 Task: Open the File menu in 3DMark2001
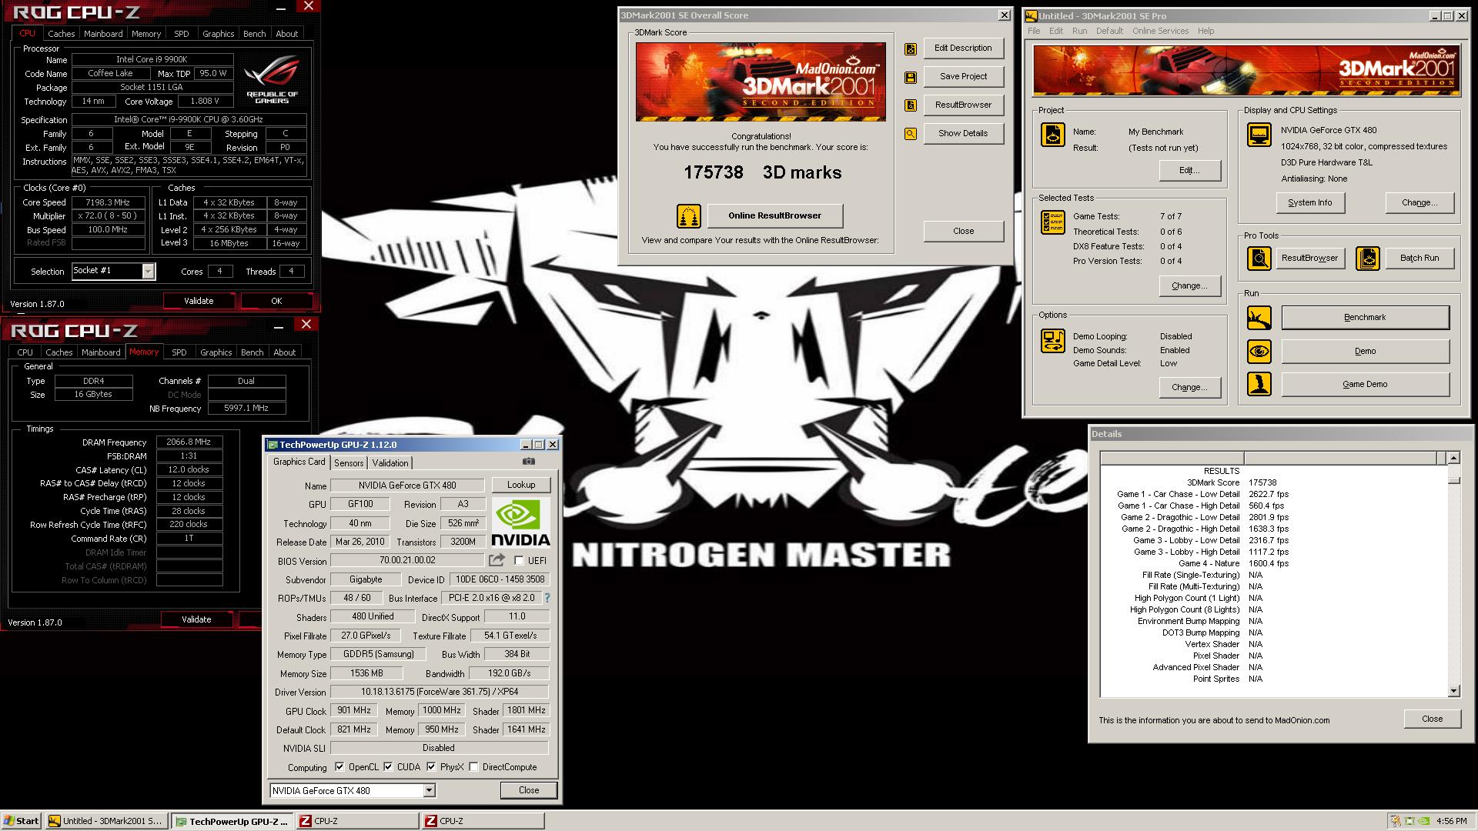[1034, 32]
